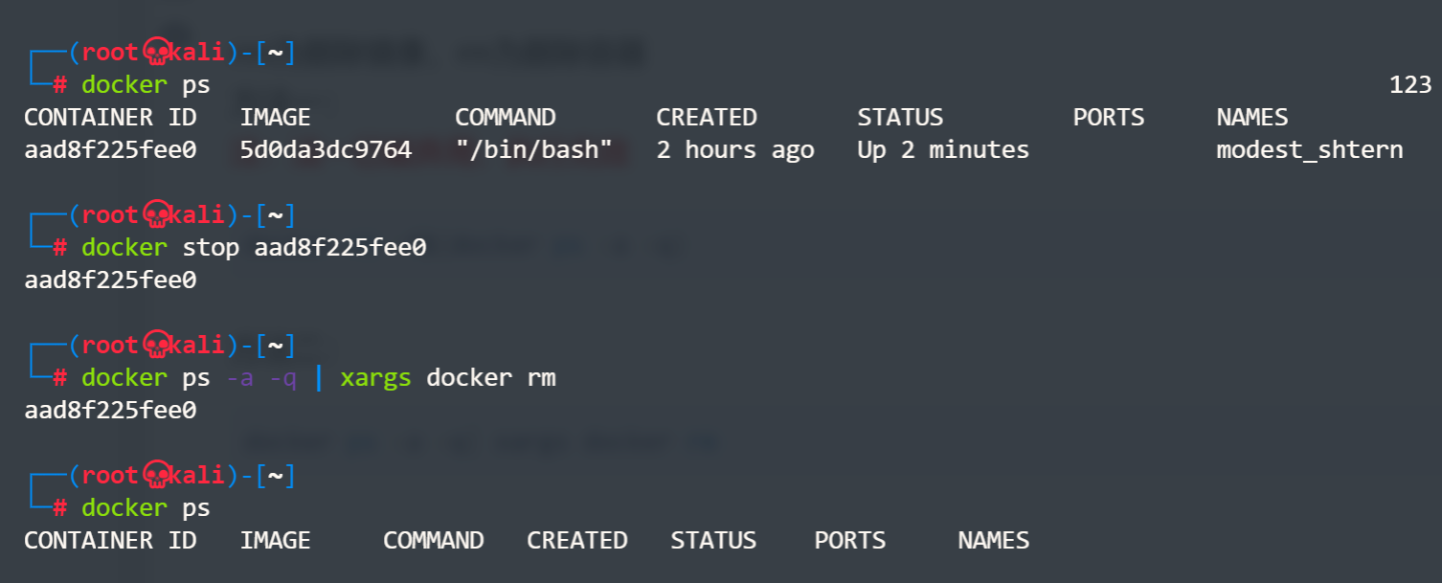
Task: Click the skull icon in the first prompt
Action: pyautogui.click(x=154, y=54)
